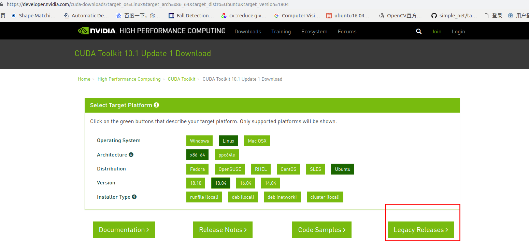Choose SLES distribution

click(315, 169)
